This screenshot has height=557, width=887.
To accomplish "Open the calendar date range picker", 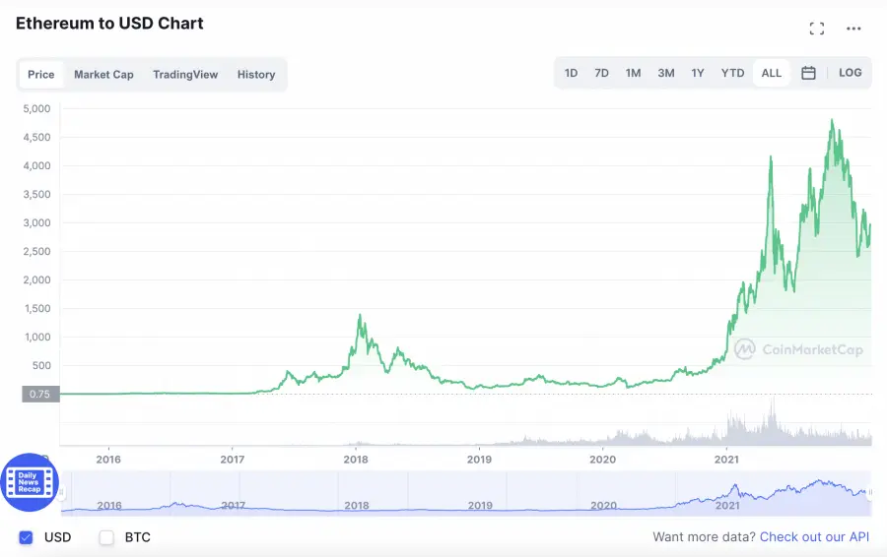I will 808,73.
